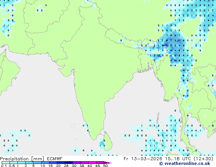This screenshot has height=167, width=216.
Task: Click the 15–20 mm legend swatch
Action: [x=53, y=163]
